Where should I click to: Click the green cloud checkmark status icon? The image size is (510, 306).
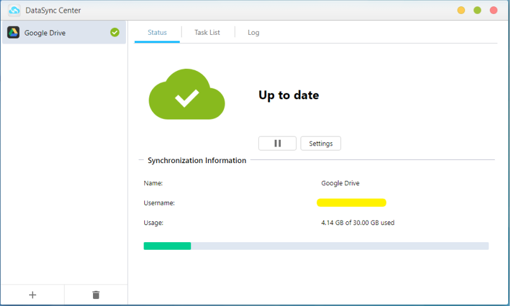(187, 94)
